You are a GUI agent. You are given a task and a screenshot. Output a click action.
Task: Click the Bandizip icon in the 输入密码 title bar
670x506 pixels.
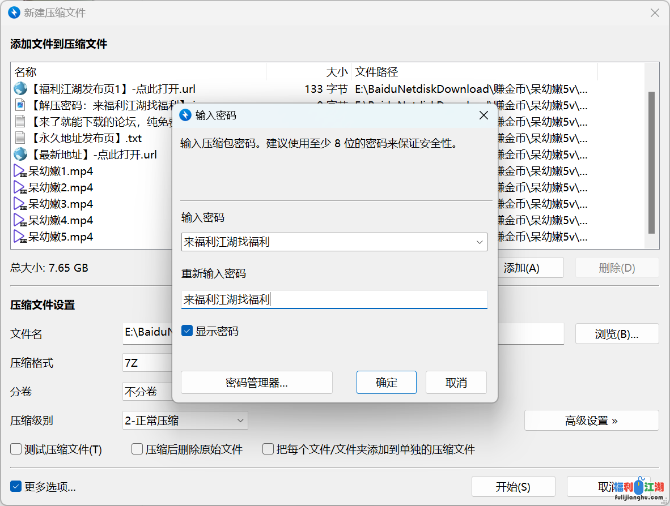coord(185,115)
